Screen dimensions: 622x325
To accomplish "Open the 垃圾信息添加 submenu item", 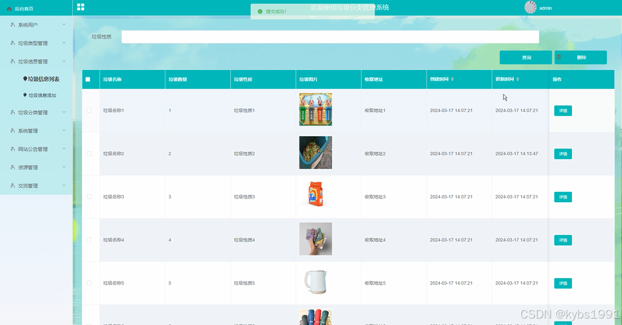I will coord(42,95).
